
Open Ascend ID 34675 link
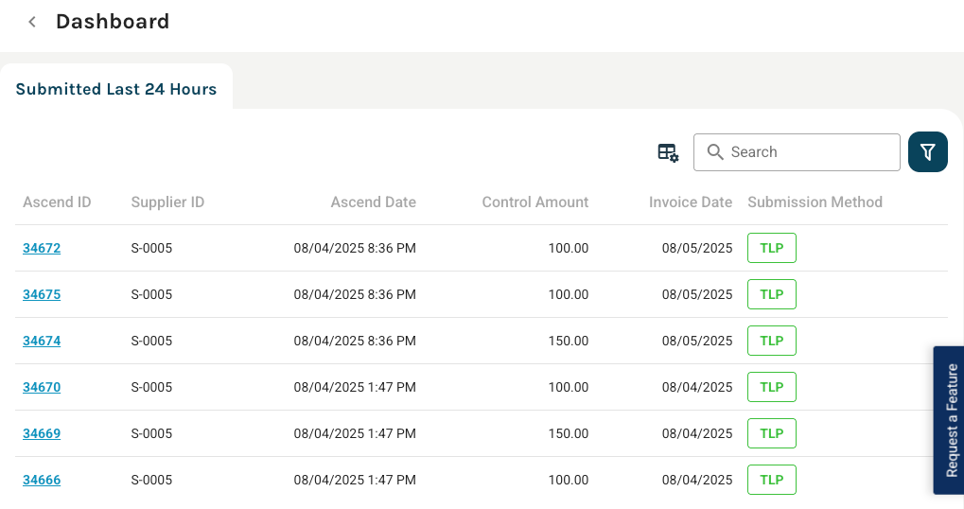tap(42, 295)
